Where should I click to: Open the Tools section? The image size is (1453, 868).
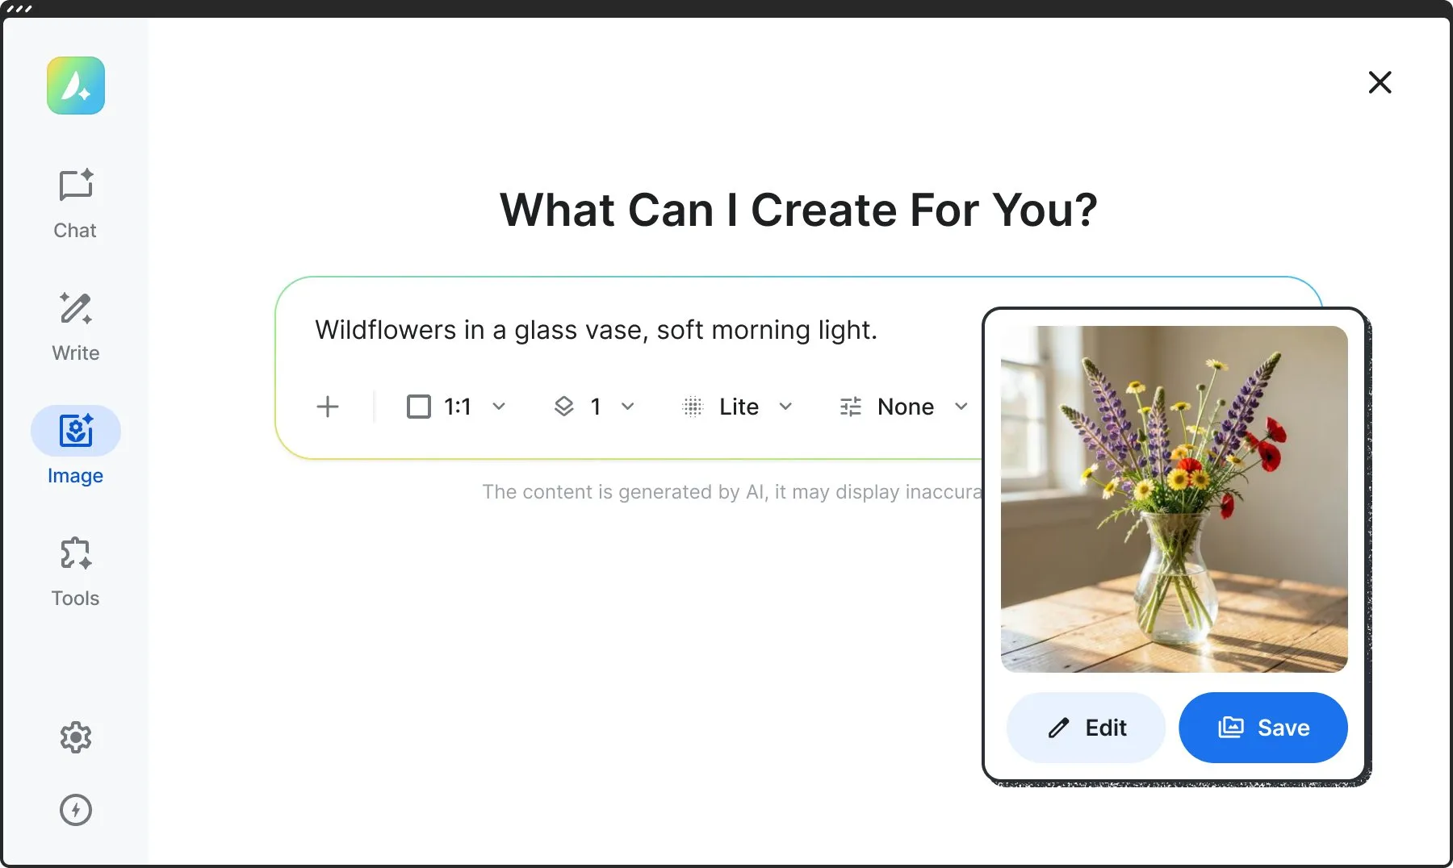[x=76, y=572]
